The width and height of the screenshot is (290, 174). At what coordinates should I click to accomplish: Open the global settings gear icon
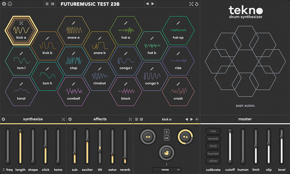[x=4, y=4]
